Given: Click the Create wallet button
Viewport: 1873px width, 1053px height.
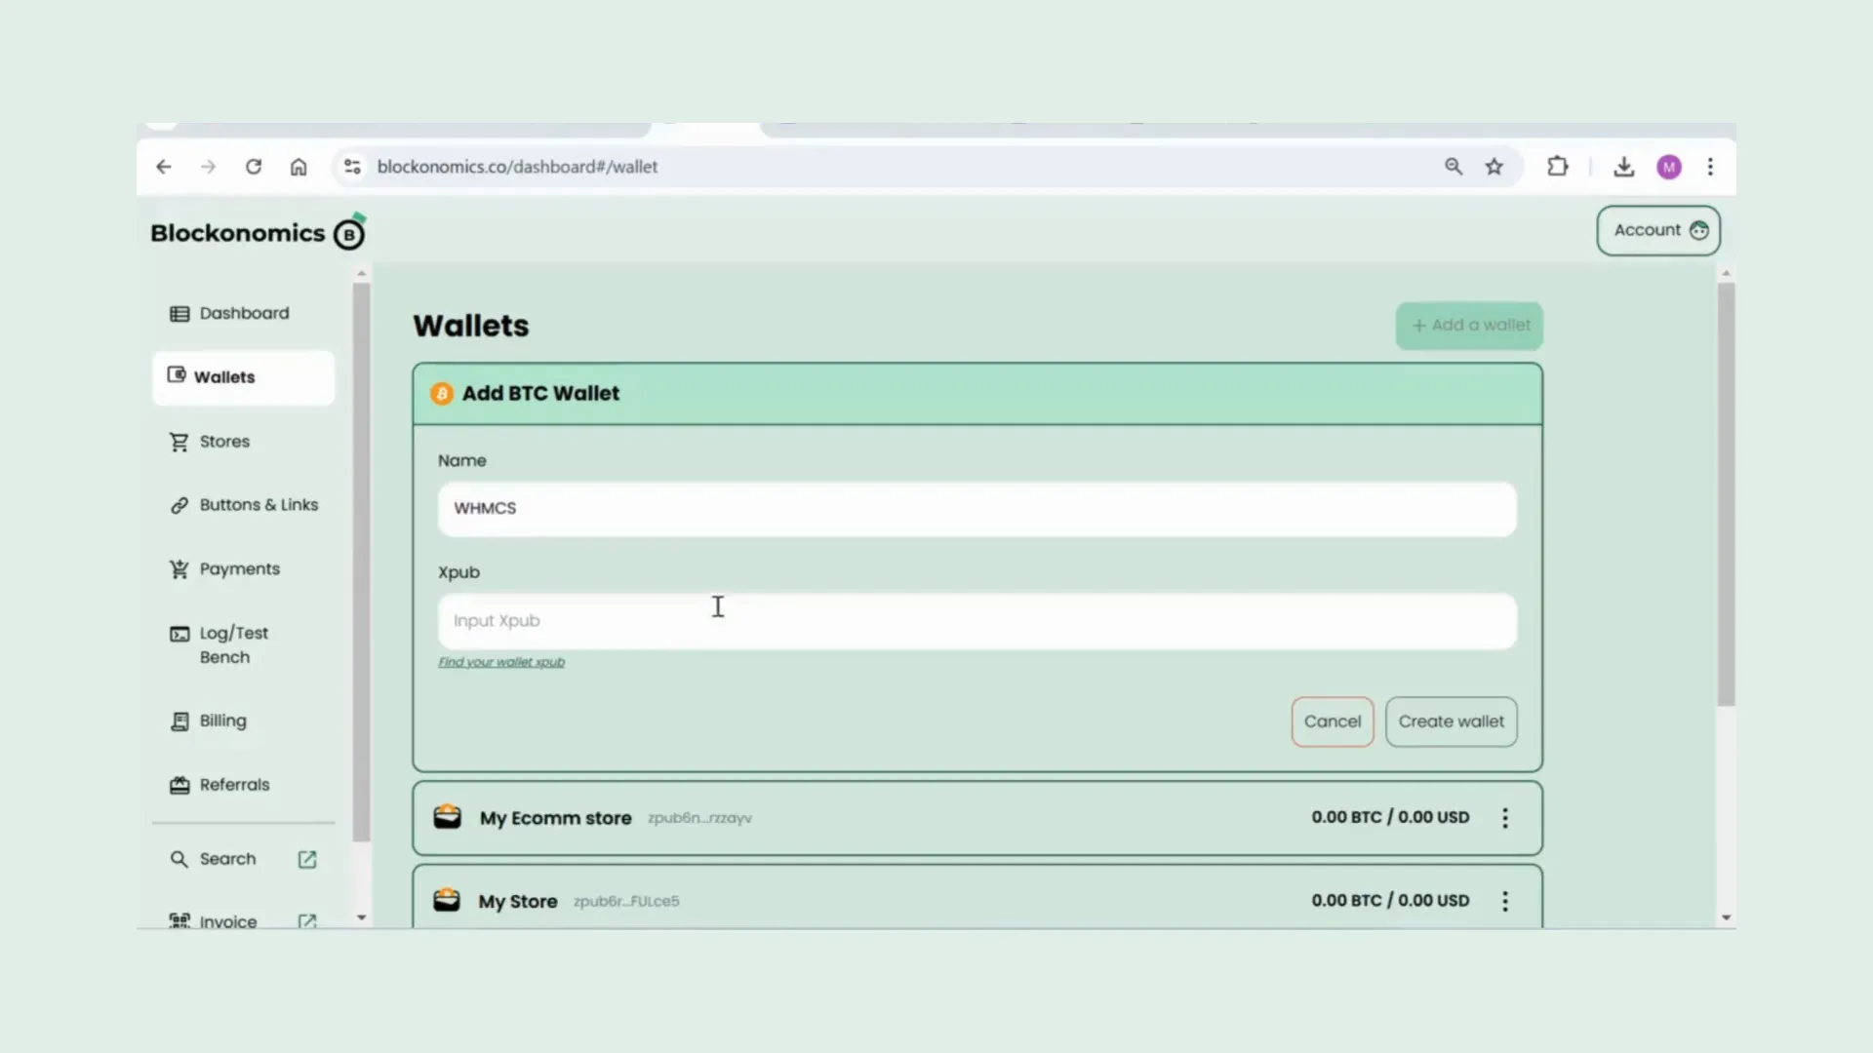Looking at the screenshot, I should (x=1451, y=720).
